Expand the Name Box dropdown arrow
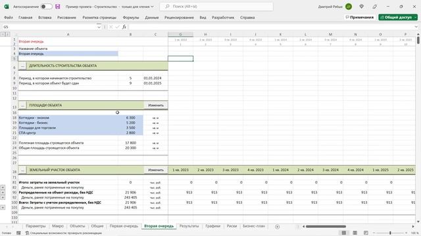 99,27
